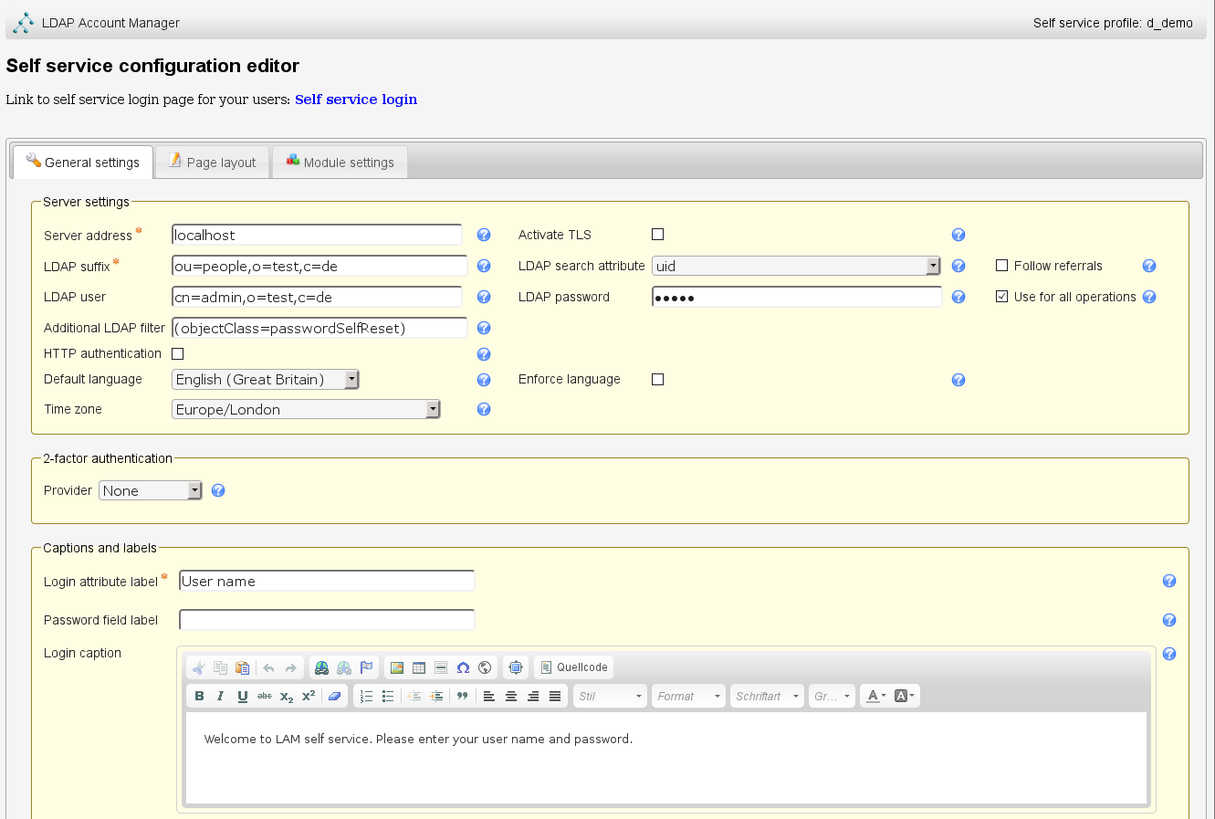The image size is (1215, 819).
Task: Click the Quellcode source button
Action: click(573, 667)
